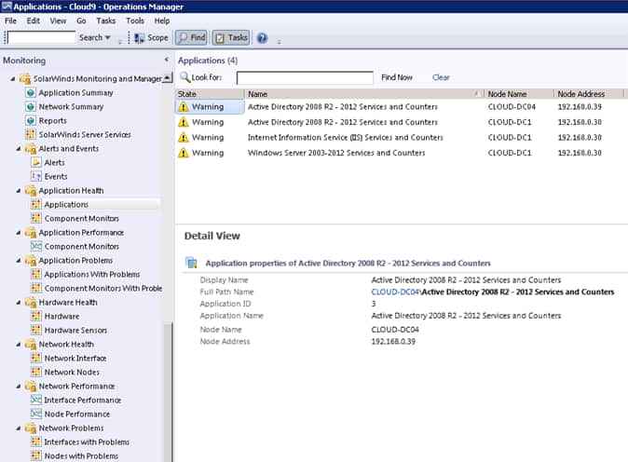Select the Application Summary globe icon

31,93
